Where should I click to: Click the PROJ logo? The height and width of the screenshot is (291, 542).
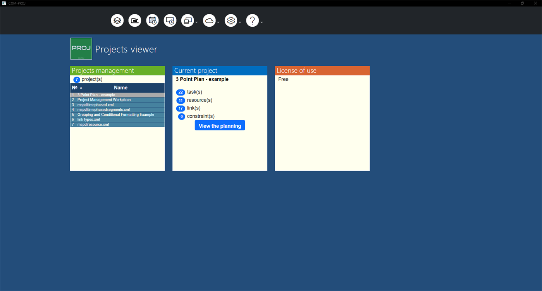[81, 48]
